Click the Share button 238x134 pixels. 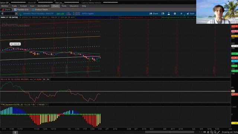(x=154, y=13)
